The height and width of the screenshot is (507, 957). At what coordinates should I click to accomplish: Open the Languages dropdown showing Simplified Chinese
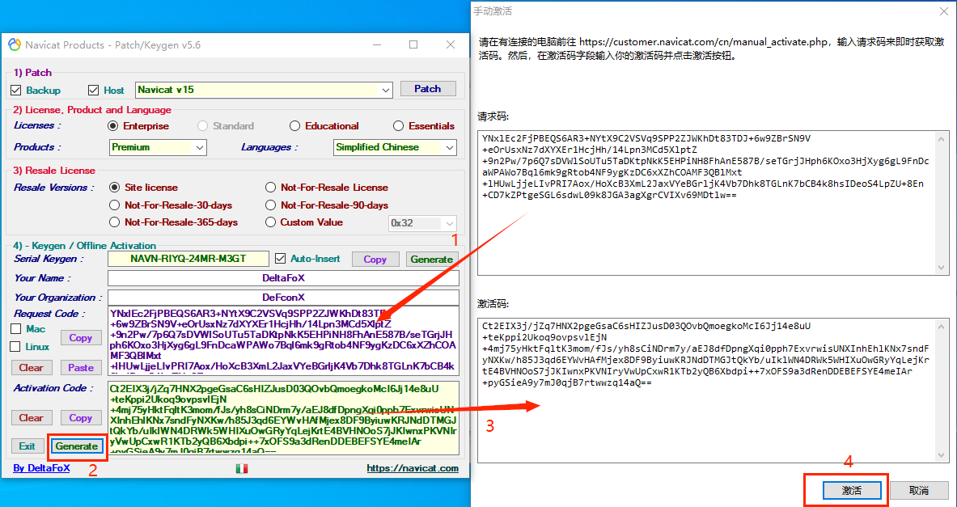point(450,147)
